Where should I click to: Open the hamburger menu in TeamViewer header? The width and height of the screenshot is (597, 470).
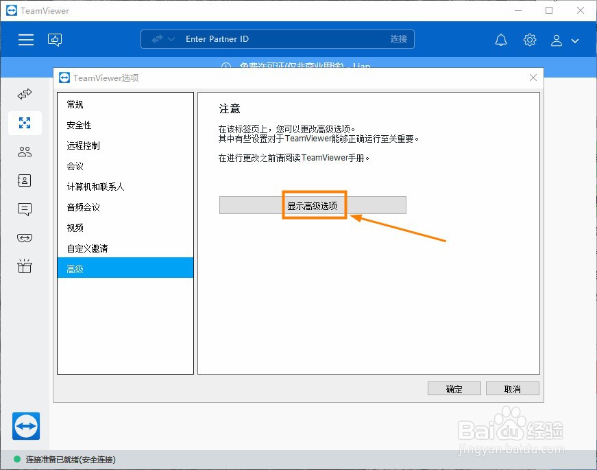(x=26, y=40)
